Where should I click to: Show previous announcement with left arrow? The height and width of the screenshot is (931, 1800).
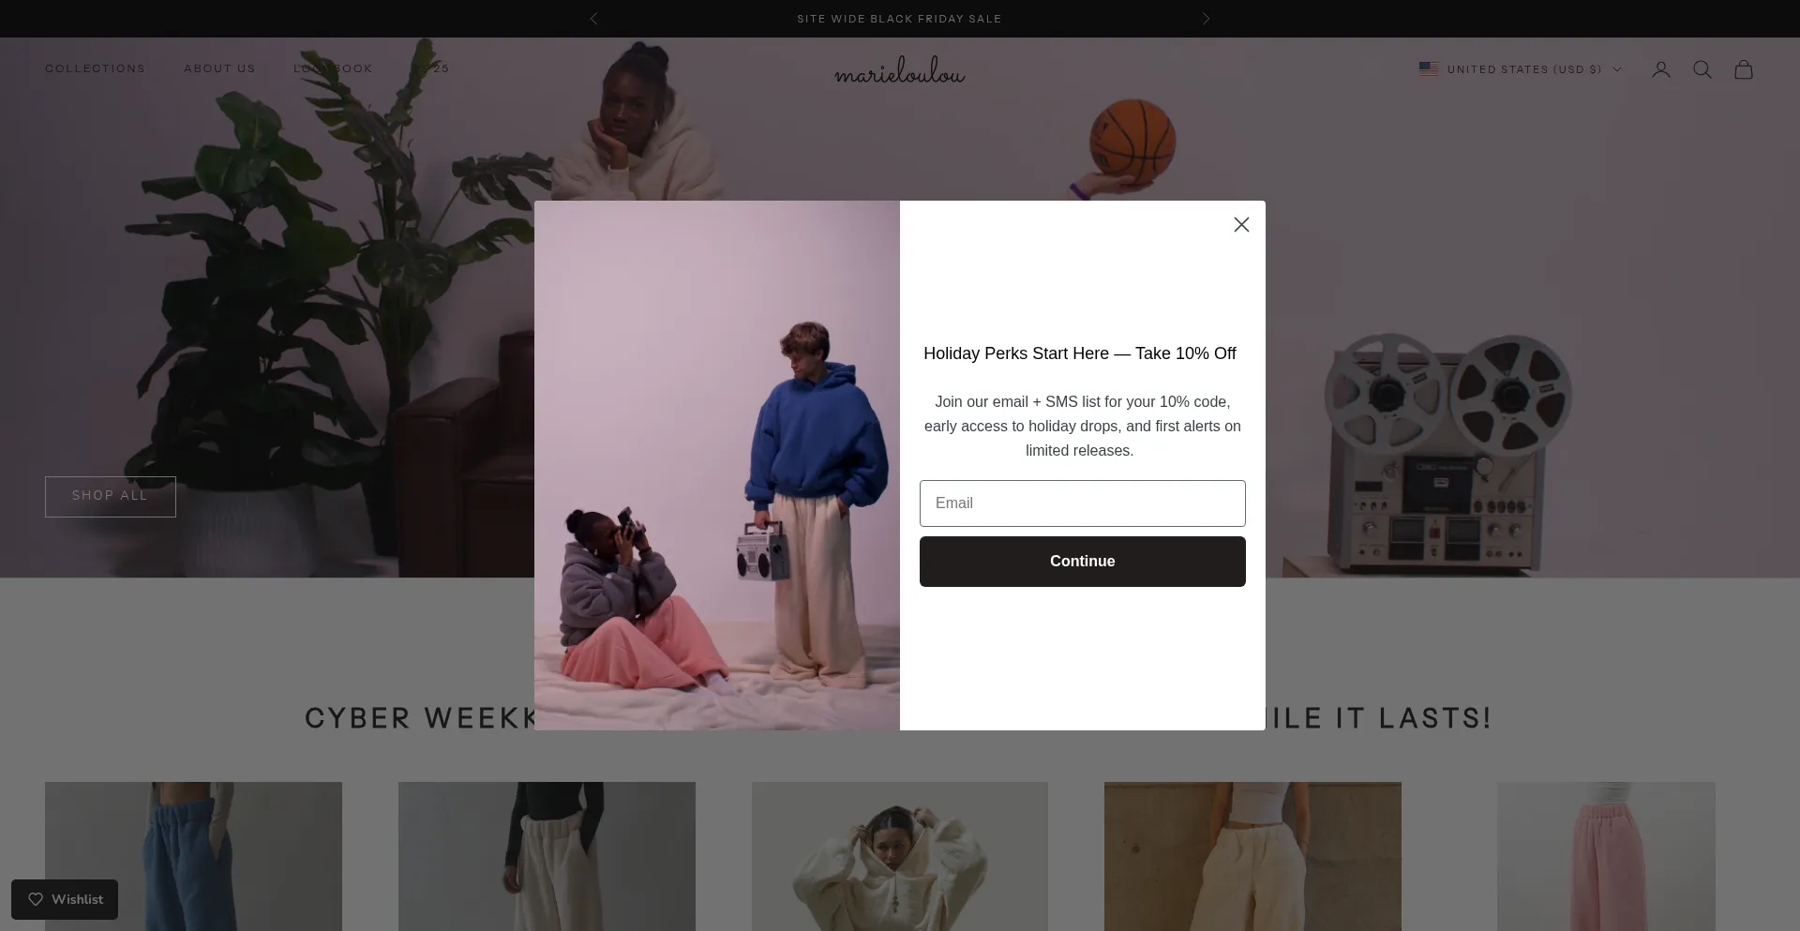(x=593, y=19)
